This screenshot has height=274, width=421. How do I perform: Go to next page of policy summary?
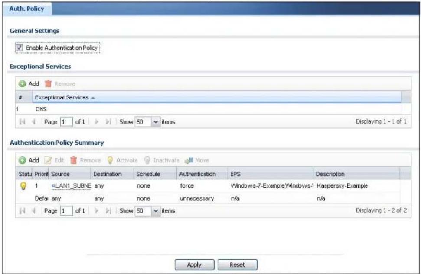pos(97,211)
